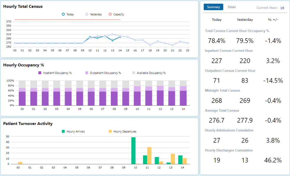Switch to the Detail tab

pyautogui.click(x=232, y=7)
